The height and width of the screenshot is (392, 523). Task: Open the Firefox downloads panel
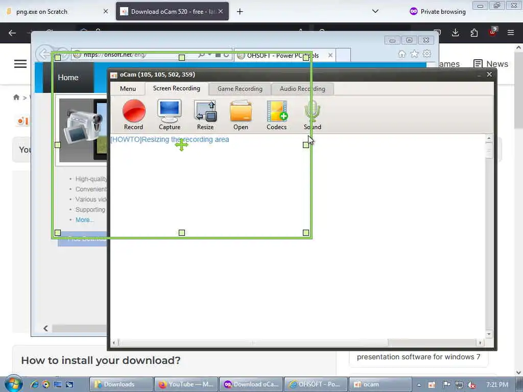coord(455,33)
